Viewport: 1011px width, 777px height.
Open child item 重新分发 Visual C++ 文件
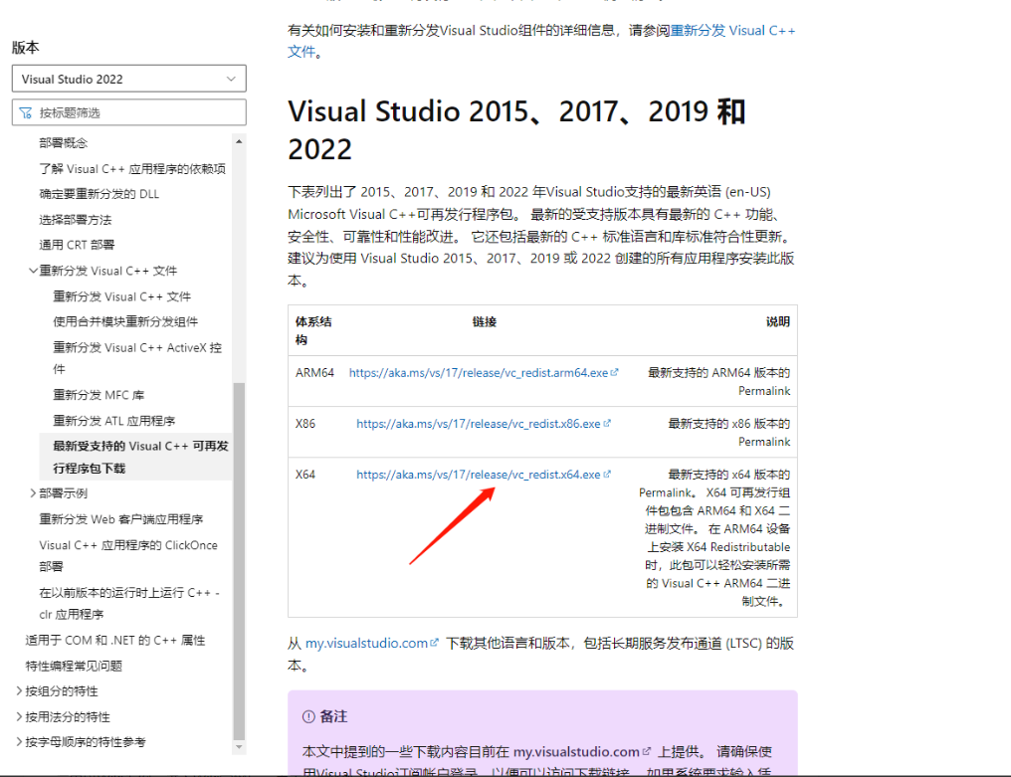coord(121,296)
